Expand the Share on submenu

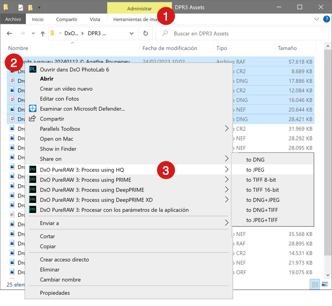(227, 158)
